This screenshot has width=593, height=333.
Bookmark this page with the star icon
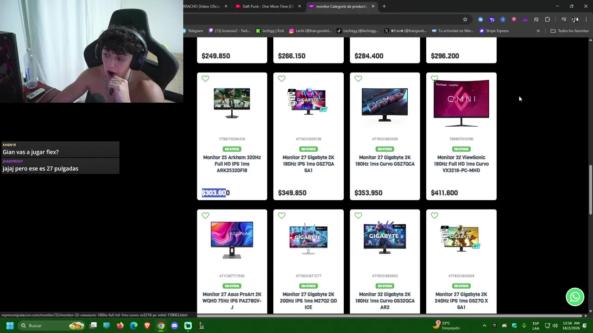(x=465, y=19)
